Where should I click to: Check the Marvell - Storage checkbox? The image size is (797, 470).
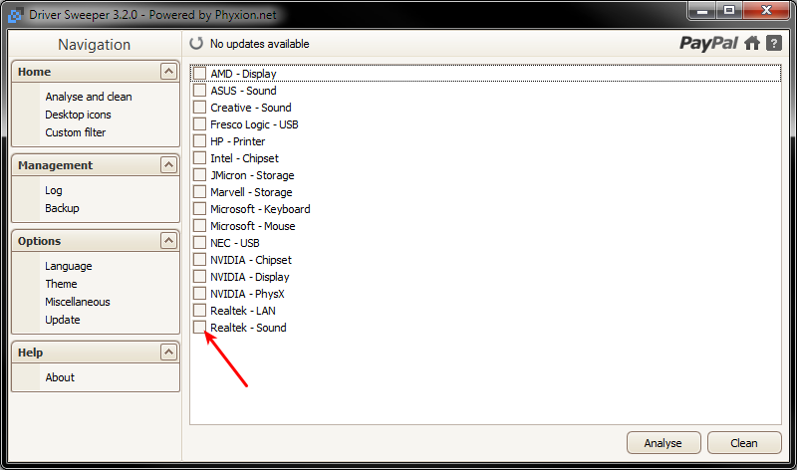(200, 192)
